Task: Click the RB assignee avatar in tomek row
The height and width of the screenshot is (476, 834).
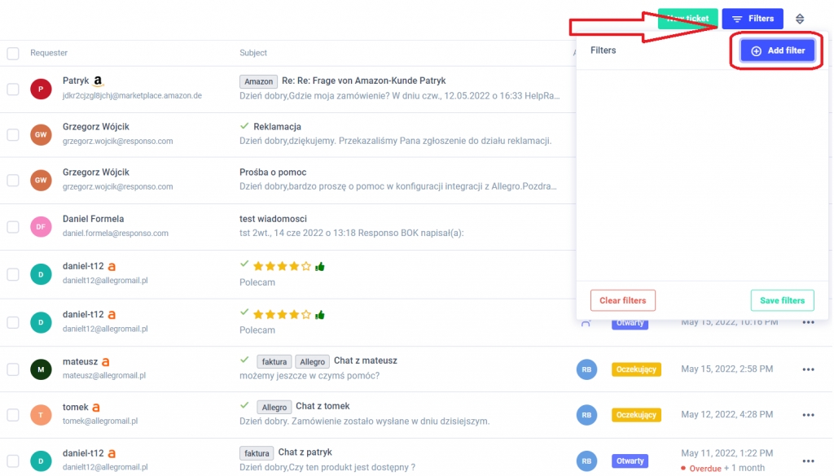Action: (586, 415)
